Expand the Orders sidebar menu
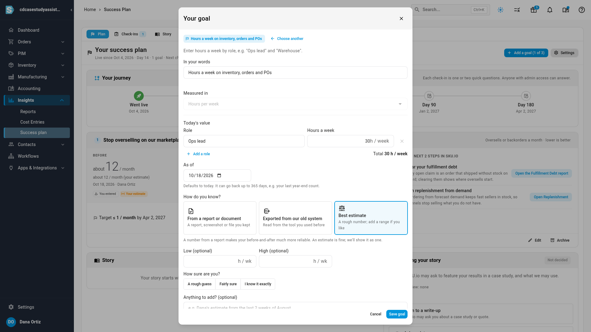 37,42
